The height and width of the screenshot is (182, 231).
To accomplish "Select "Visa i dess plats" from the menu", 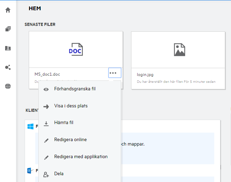I will pos(71,106).
